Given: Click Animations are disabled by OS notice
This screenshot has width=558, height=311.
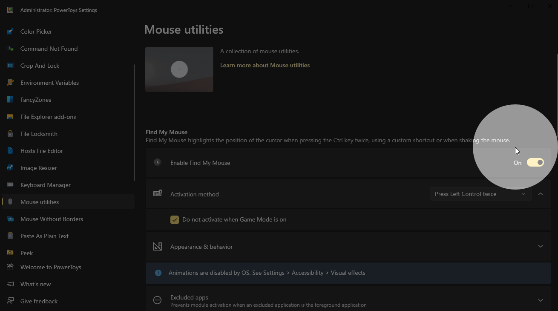Looking at the screenshot, I should point(348,273).
